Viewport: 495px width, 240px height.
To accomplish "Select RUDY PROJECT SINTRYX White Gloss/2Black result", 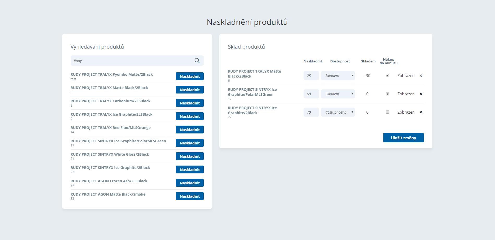I will (x=110, y=154).
